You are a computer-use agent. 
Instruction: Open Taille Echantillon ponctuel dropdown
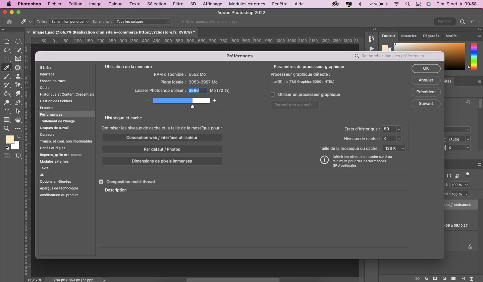coord(69,22)
